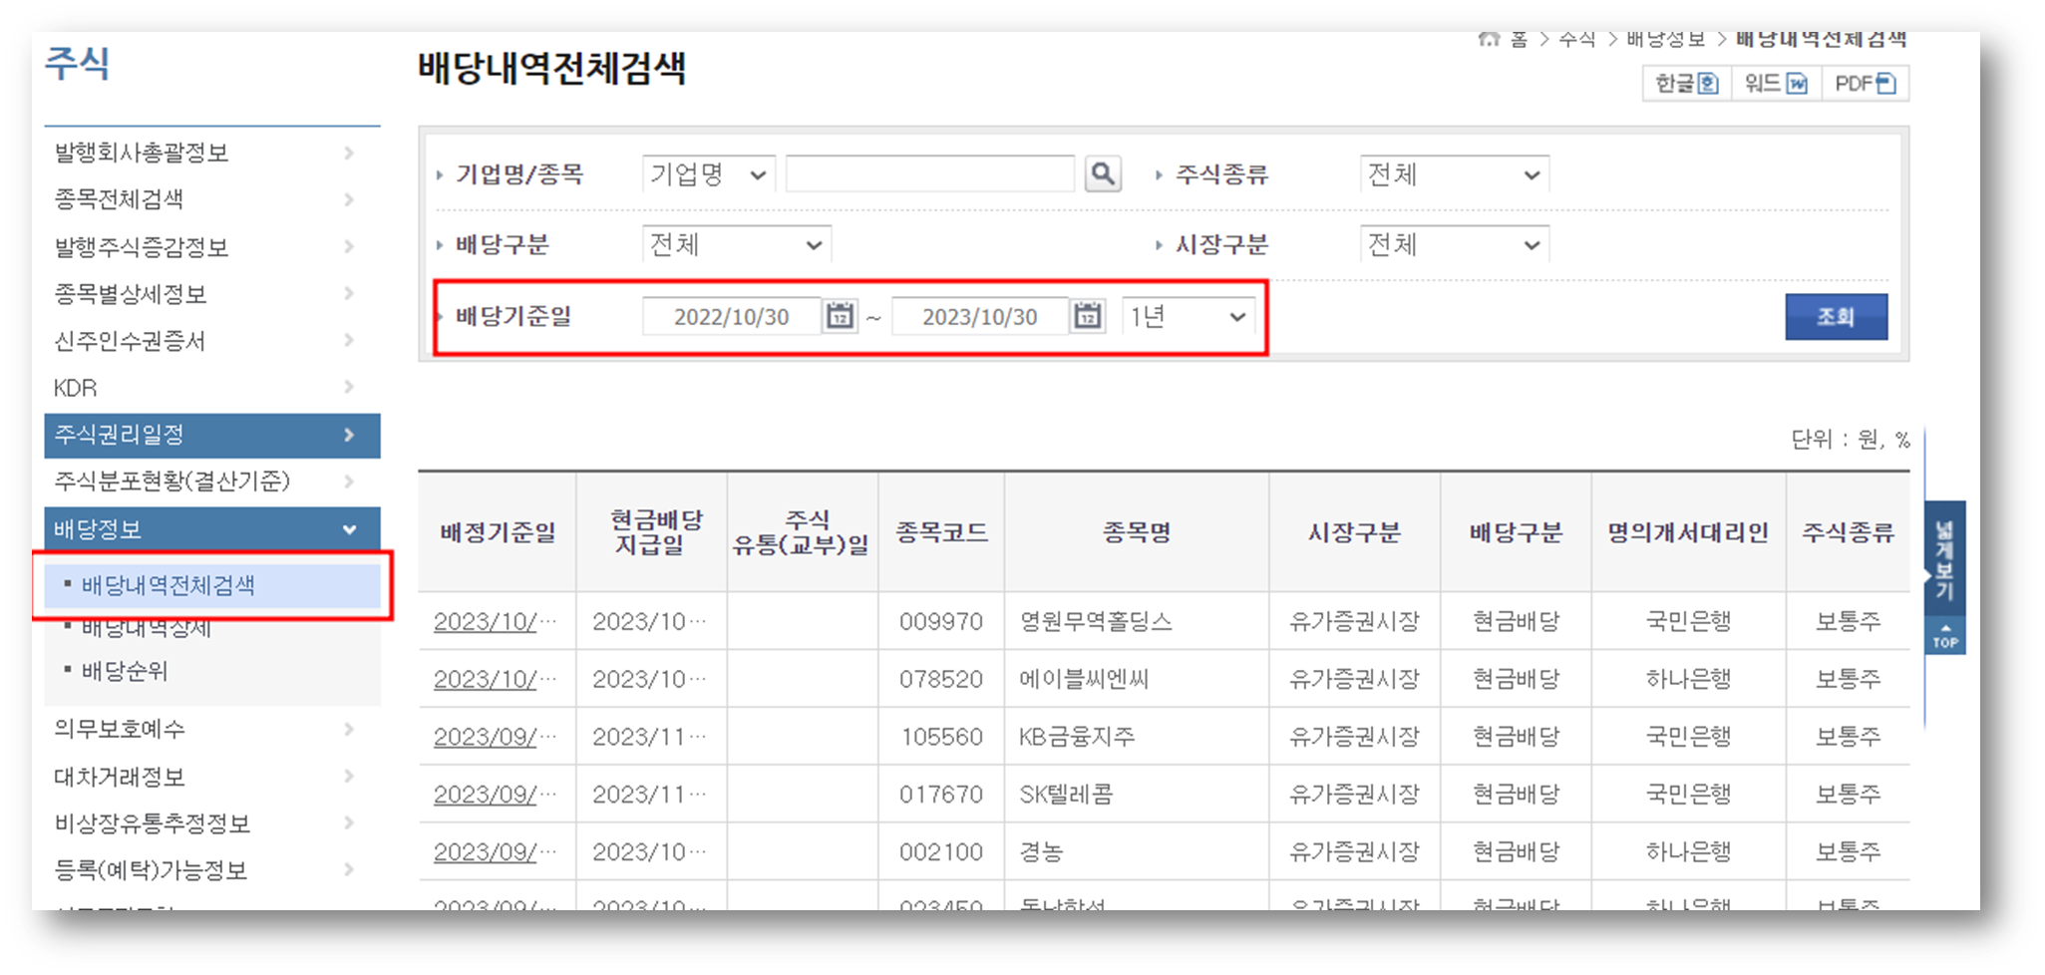
Task: Expand the 발행회사총괄정보 menu arrow
Action: 349,153
